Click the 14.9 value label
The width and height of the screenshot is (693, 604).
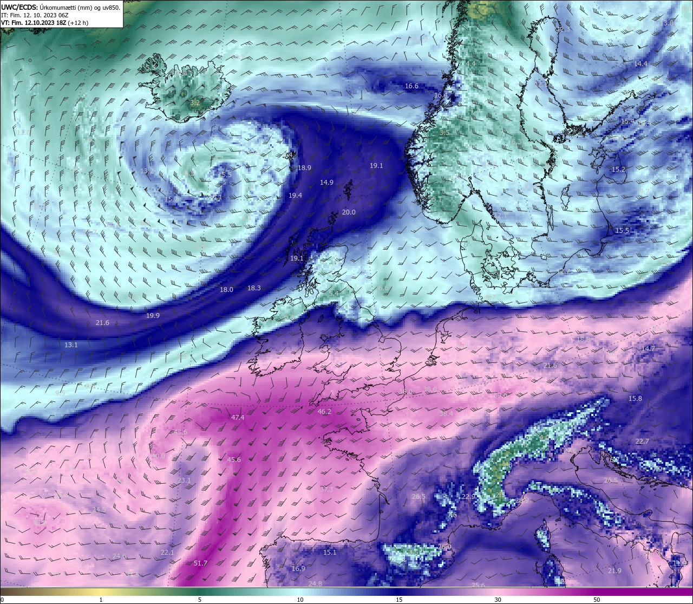(x=326, y=183)
